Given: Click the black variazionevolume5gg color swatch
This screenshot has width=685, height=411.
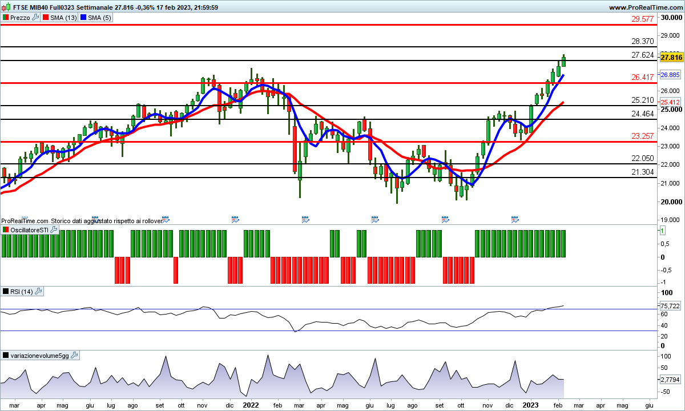Looking at the screenshot, I should tap(6, 355).
